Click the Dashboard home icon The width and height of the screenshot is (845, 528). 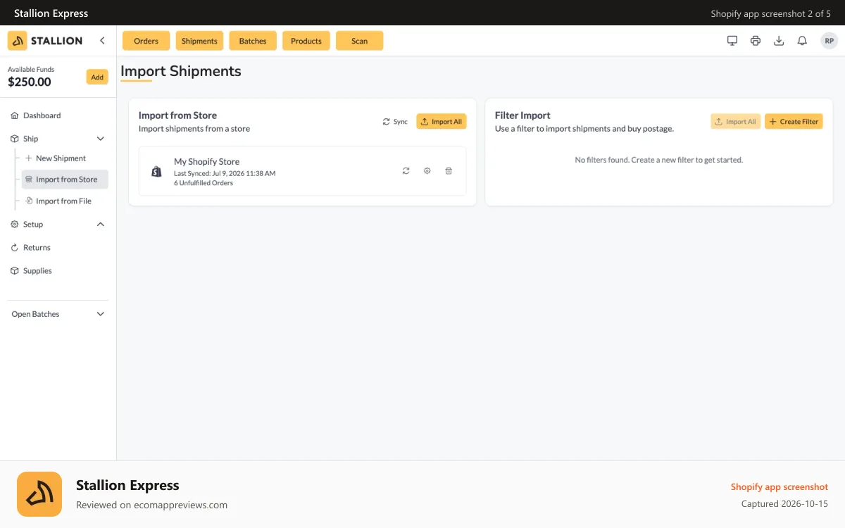pyautogui.click(x=15, y=115)
